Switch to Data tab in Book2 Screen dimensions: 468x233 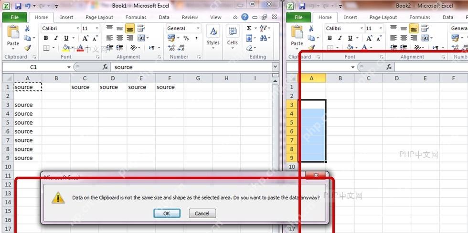(448, 17)
